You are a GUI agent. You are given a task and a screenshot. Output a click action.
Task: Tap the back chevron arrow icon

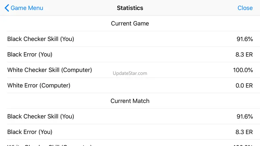coord(7,8)
